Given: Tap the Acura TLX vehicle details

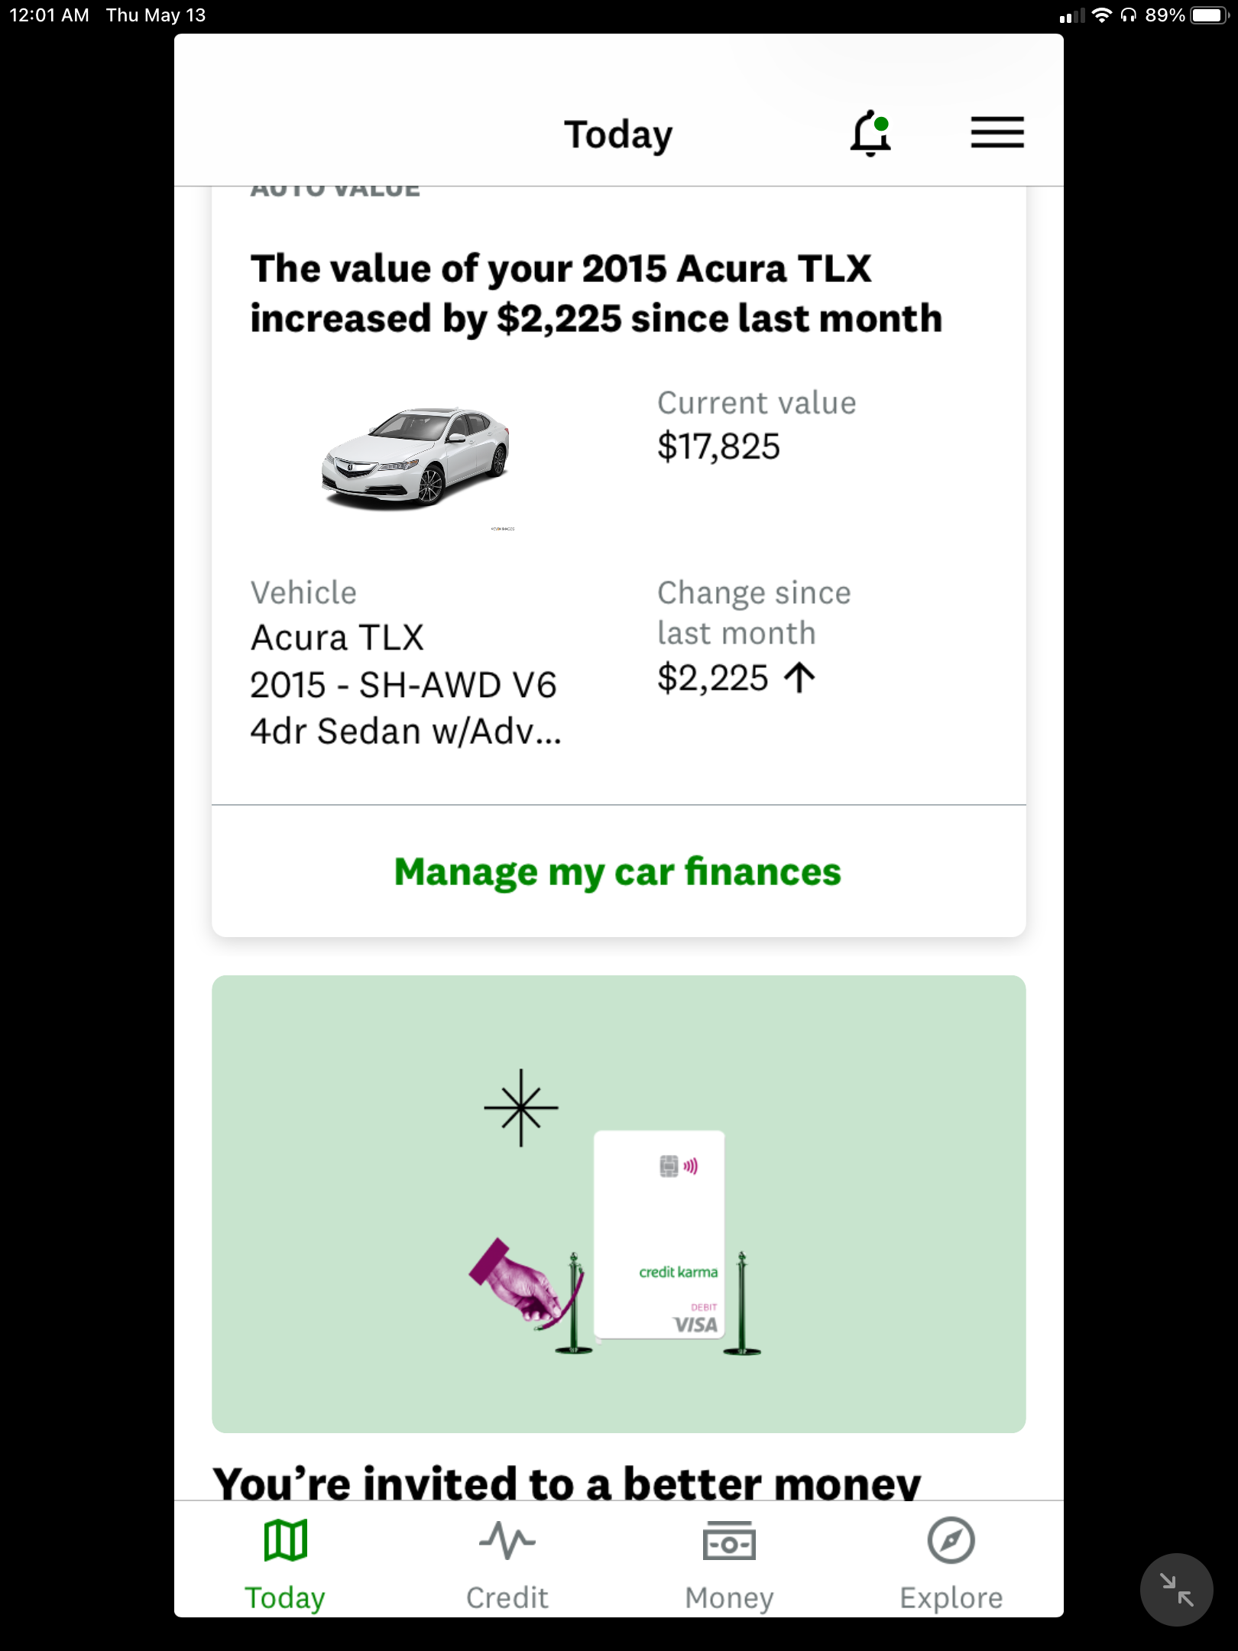Looking at the screenshot, I should (405, 684).
